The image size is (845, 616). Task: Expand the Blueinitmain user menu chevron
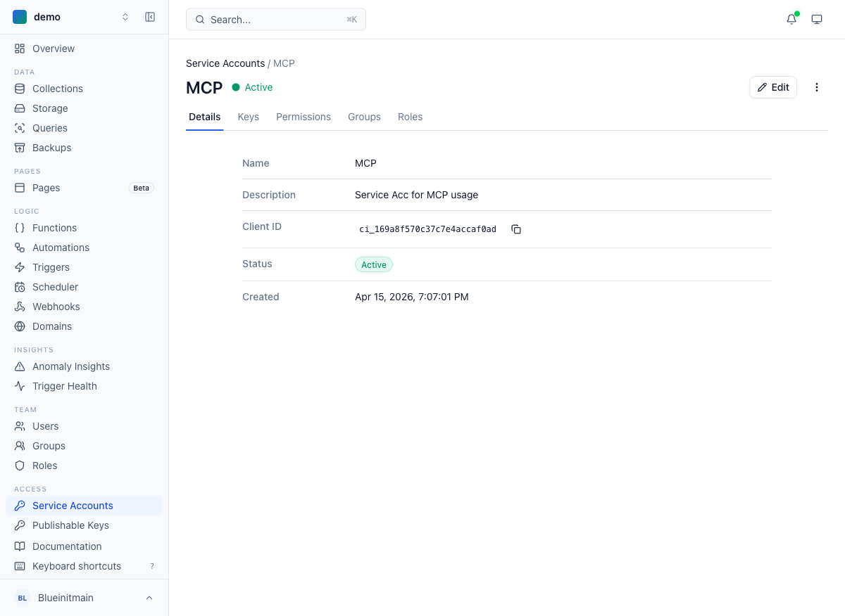click(149, 598)
